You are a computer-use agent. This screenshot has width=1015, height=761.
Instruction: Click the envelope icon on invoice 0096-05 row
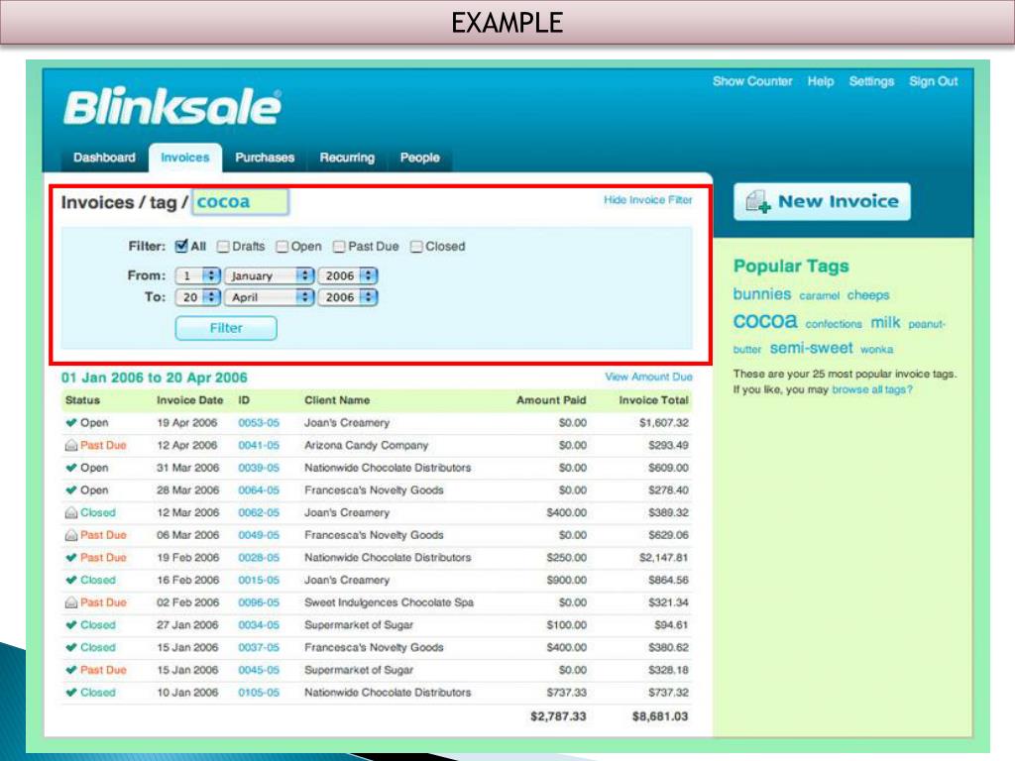(x=71, y=602)
